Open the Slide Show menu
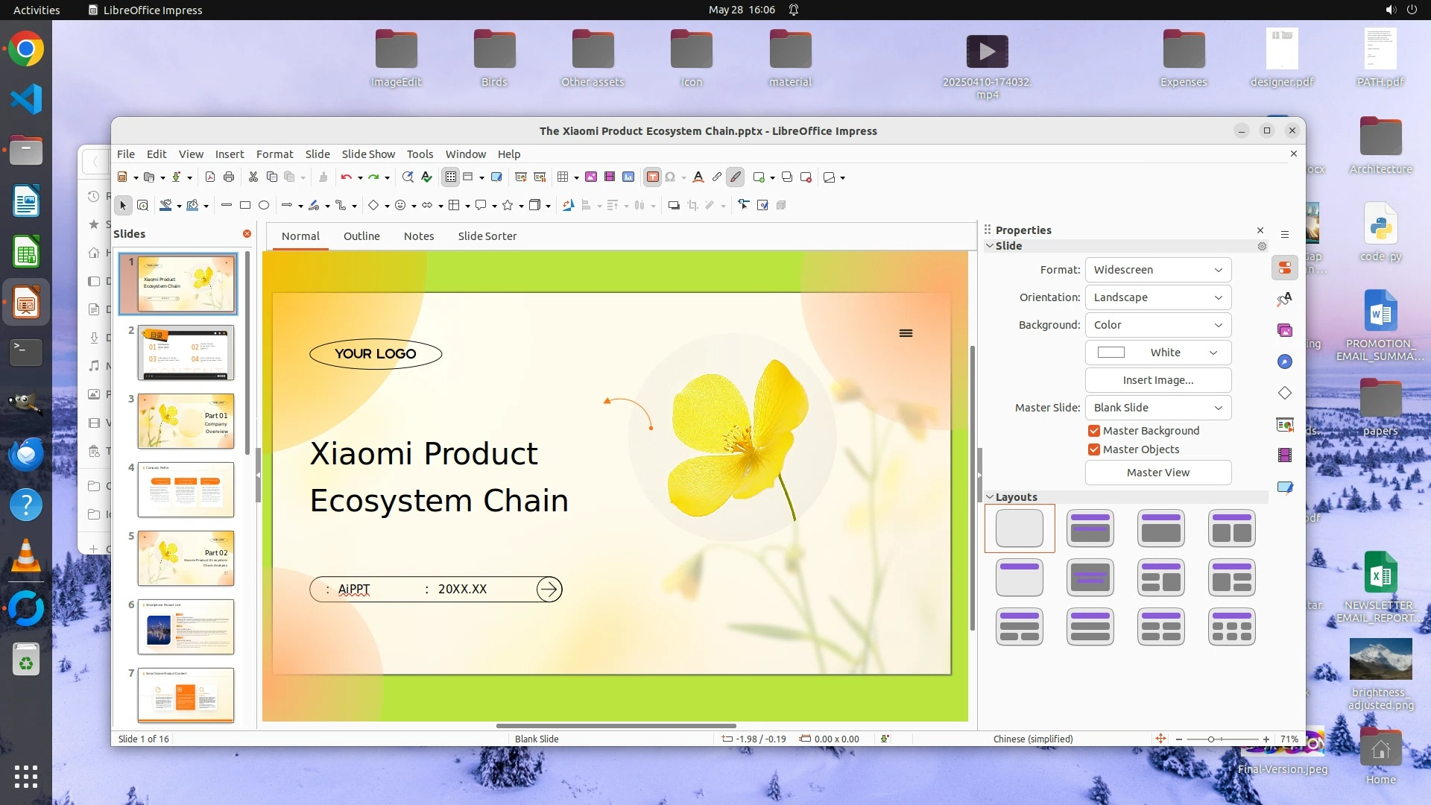 [x=368, y=154]
